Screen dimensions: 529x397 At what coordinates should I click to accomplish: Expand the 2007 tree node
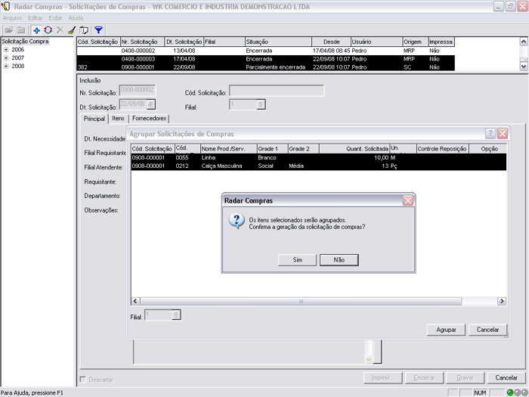click(x=6, y=57)
